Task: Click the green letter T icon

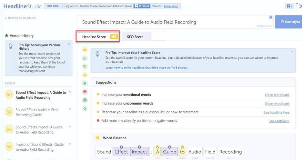Action: (x=85, y=67)
